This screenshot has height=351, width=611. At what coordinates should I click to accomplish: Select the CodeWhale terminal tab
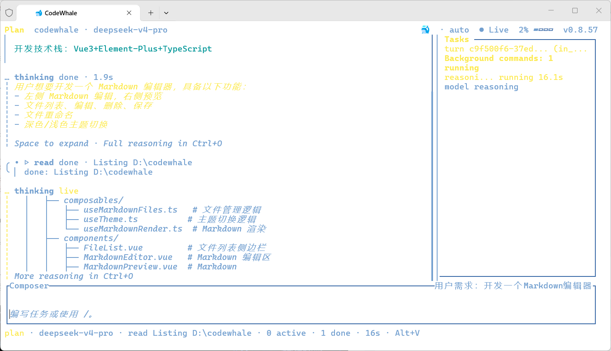[x=78, y=13]
